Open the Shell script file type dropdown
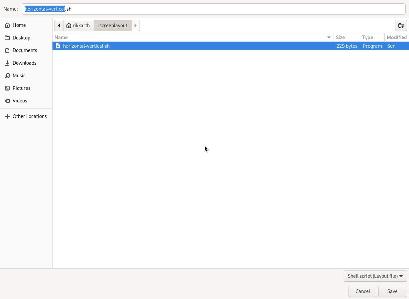This screenshot has width=409, height=299. [375, 276]
